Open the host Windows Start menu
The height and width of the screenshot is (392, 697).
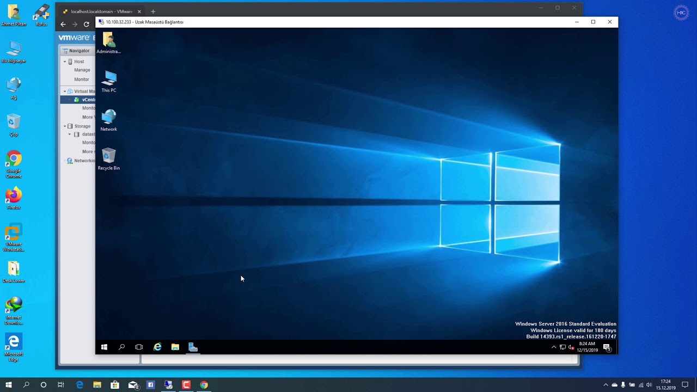pos(9,385)
